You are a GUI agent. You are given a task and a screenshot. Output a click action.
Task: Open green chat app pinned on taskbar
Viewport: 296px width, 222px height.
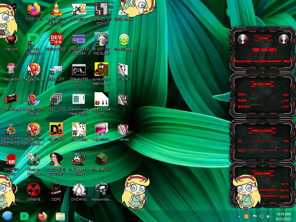pos(24,216)
